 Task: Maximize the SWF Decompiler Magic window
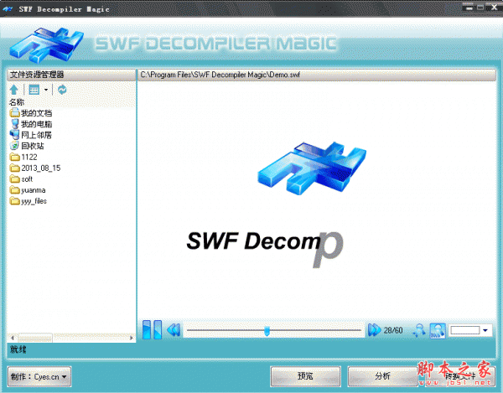[x=480, y=8]
